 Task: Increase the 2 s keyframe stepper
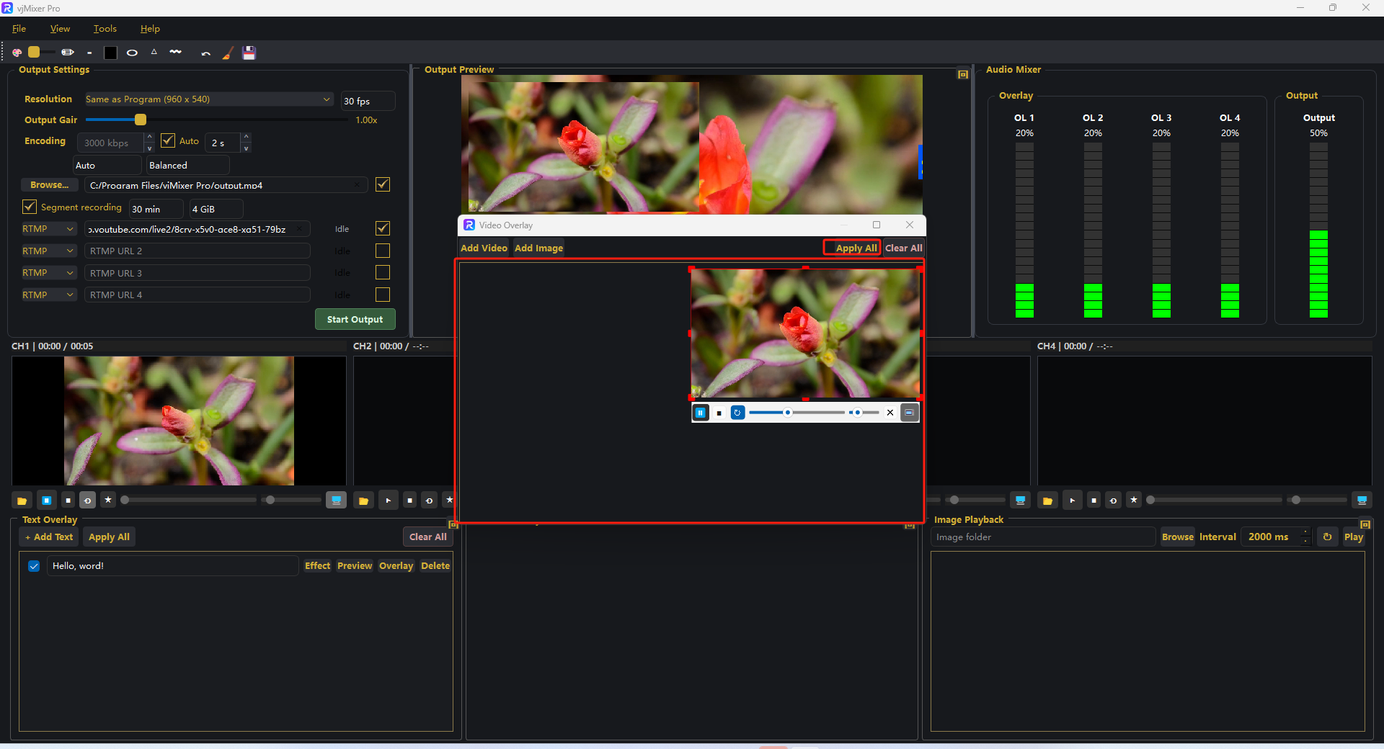click(x=246, y=137)
